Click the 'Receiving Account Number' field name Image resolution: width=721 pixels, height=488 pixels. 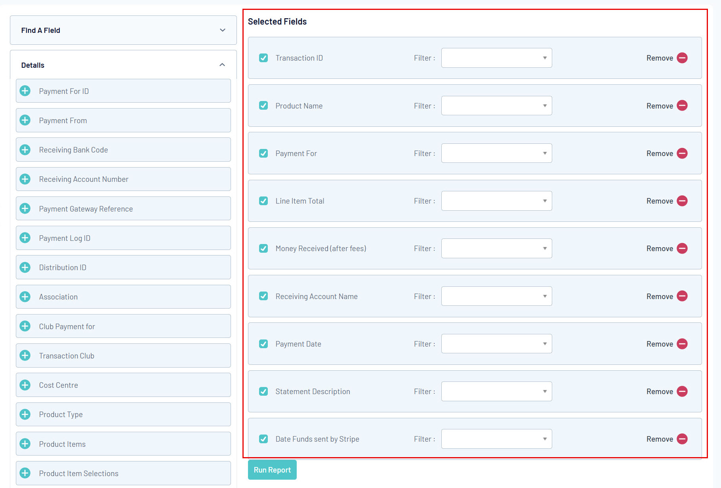[x=84, y=179]
